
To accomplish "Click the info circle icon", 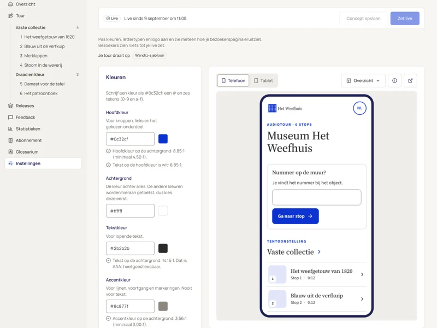I will 394,80.
